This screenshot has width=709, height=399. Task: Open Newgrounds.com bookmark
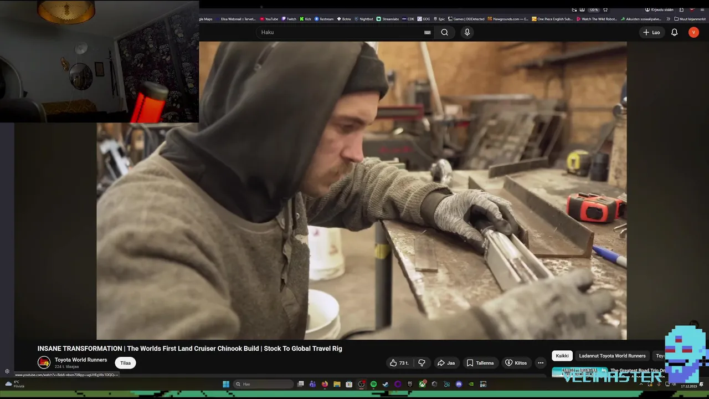(508, 19)
